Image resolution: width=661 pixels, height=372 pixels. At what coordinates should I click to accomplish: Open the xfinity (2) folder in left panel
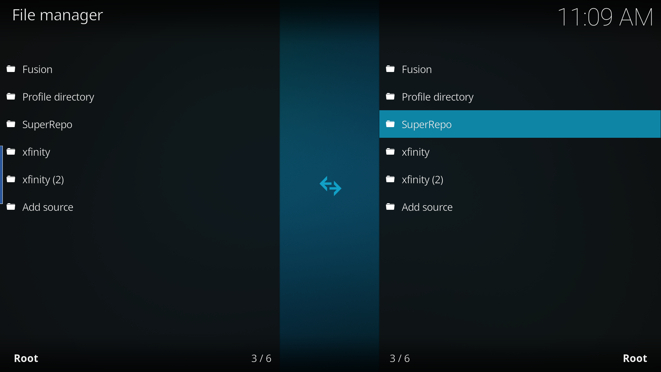43,179
